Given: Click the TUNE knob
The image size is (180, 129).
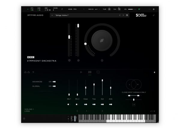Looking at the screenshot, I should coord(109,9).
